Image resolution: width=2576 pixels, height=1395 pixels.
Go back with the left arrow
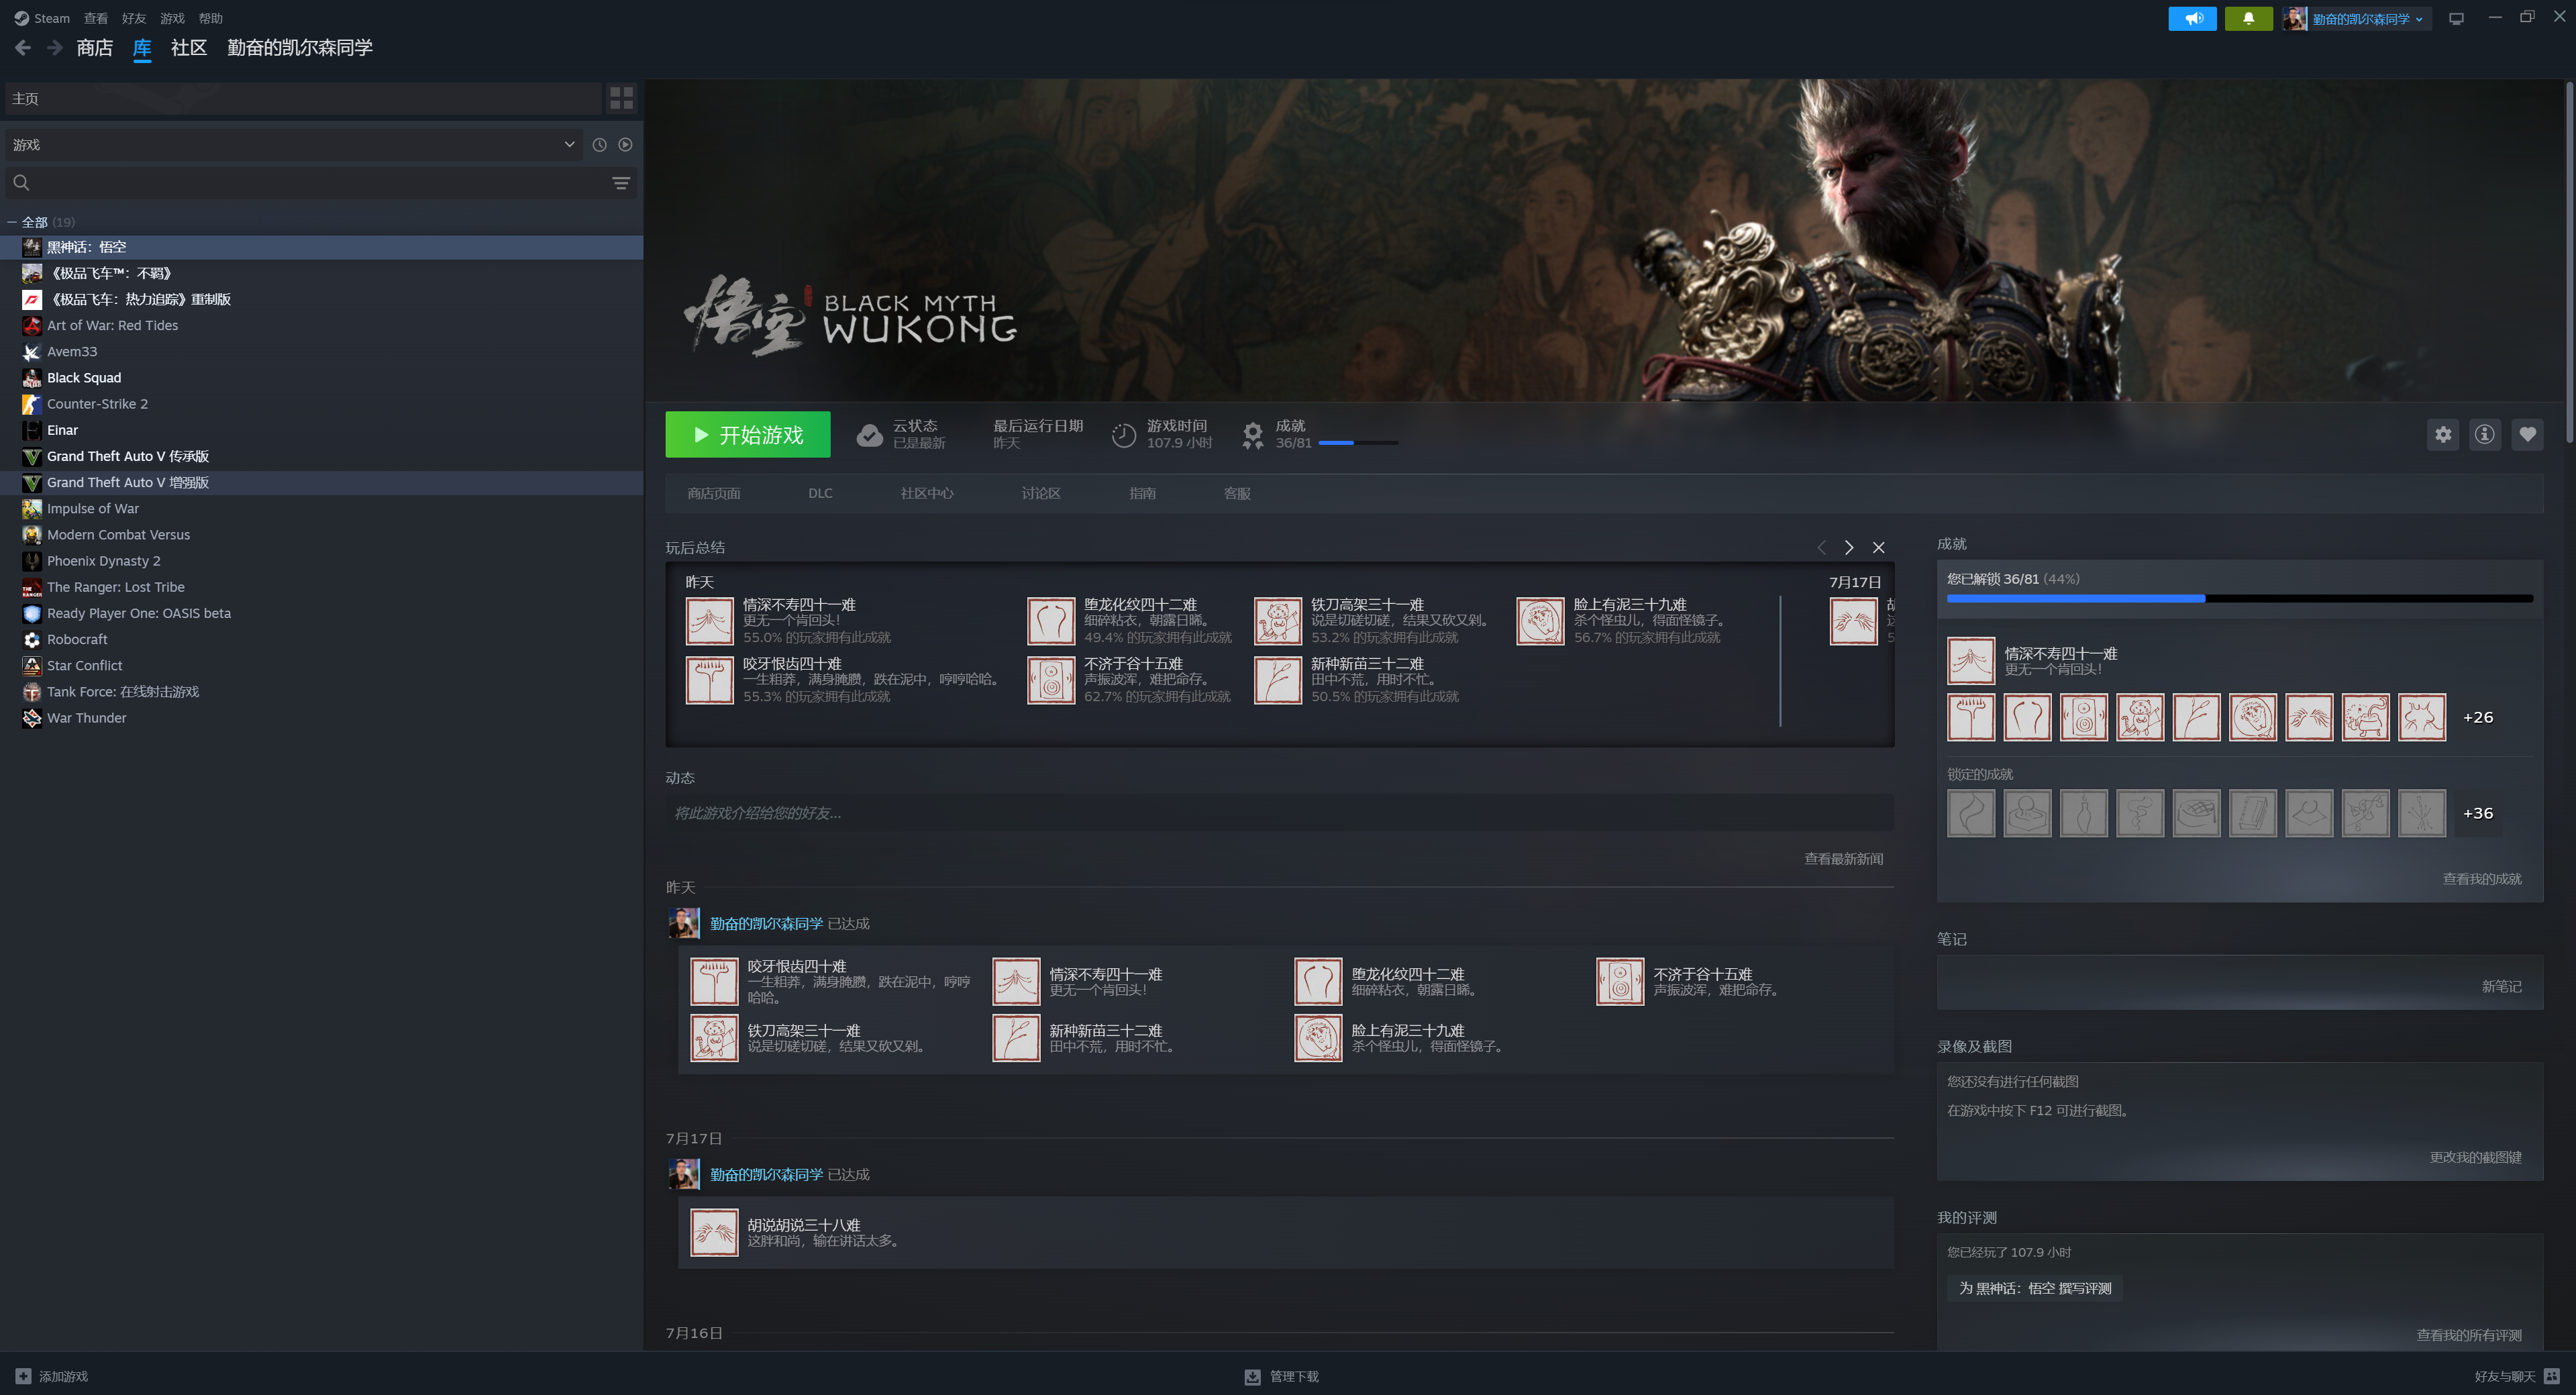pyautogui.click(x=23, y=48)
